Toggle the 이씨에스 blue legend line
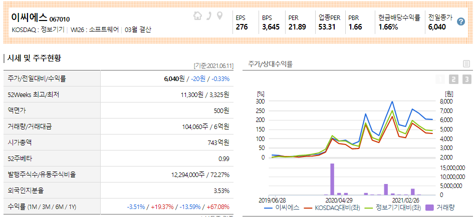The image size is (475, 217). [282, 207]
